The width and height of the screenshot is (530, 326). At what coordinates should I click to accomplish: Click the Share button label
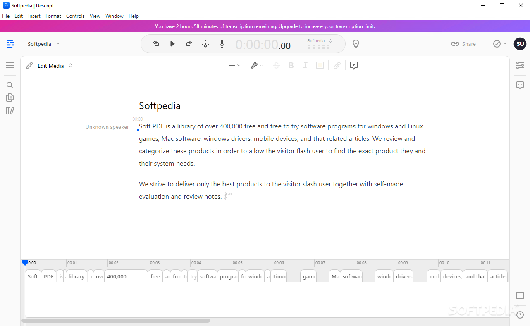(469, 44)
